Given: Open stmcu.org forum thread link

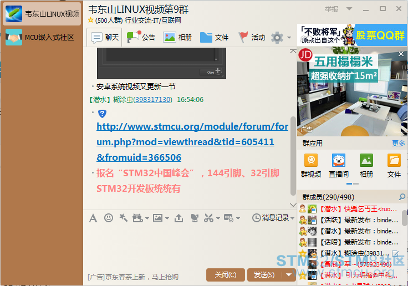Looking at the screenshot, I should [x=192, y=142].
